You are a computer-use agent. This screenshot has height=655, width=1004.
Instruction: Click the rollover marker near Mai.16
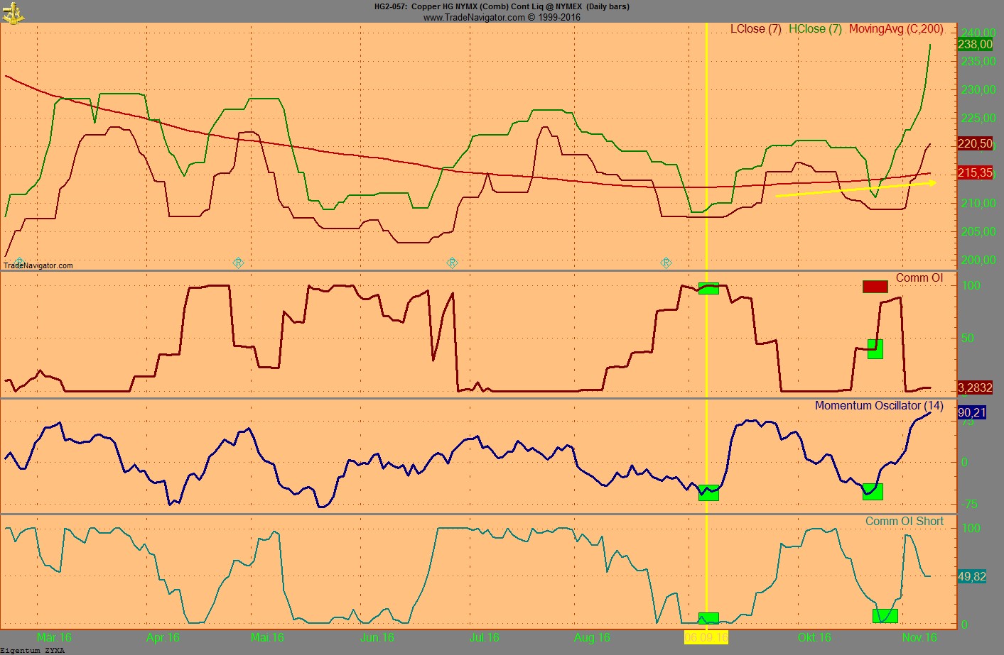pyautogui.click(x=238, y=263)
